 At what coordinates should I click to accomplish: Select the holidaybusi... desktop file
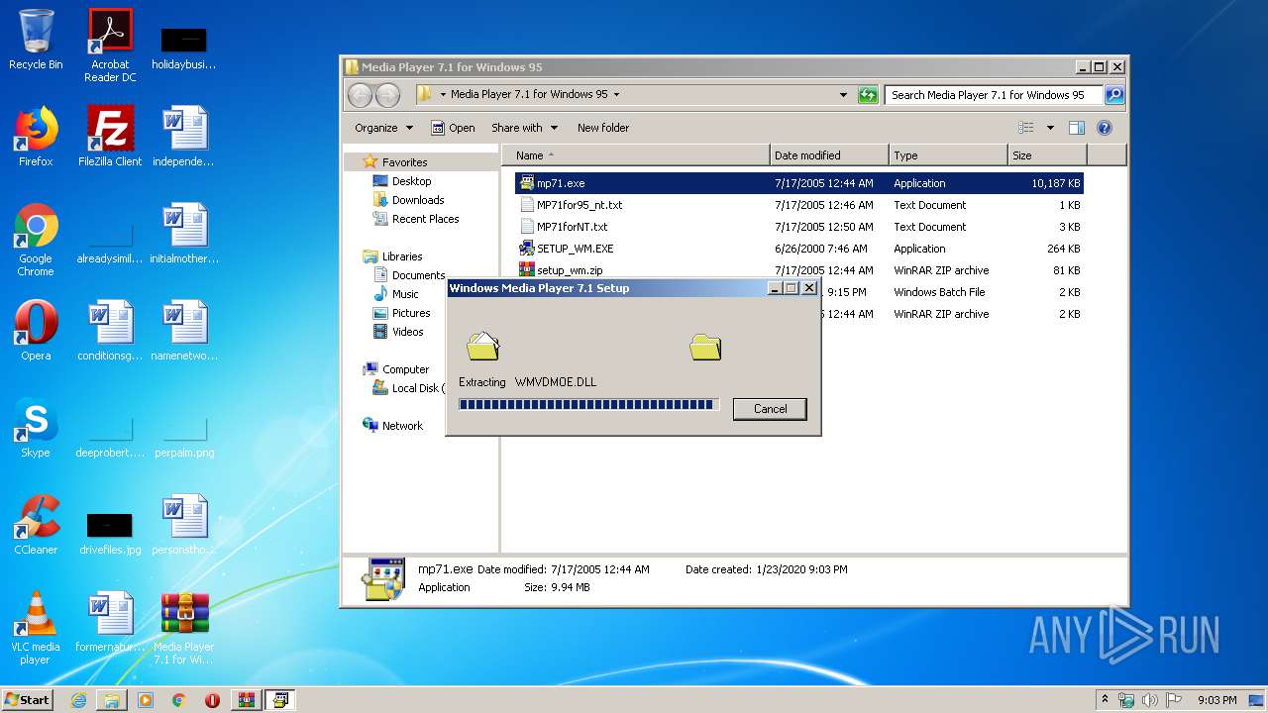184,50
